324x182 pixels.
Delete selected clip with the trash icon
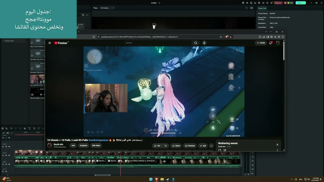click(20, 128)
